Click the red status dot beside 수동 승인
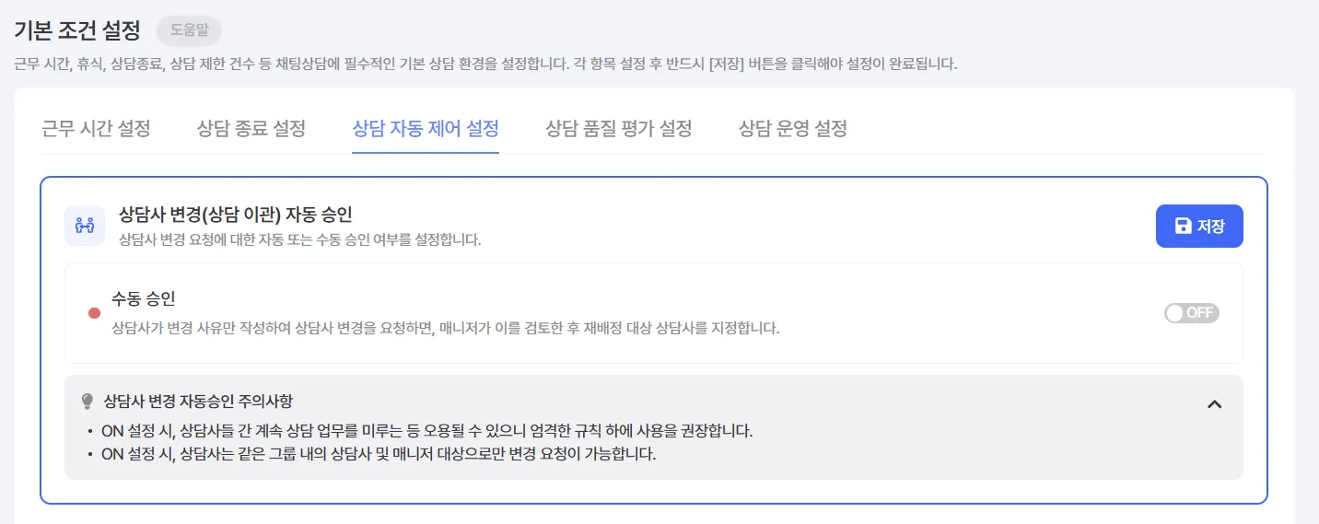 [x=94, y=313]
